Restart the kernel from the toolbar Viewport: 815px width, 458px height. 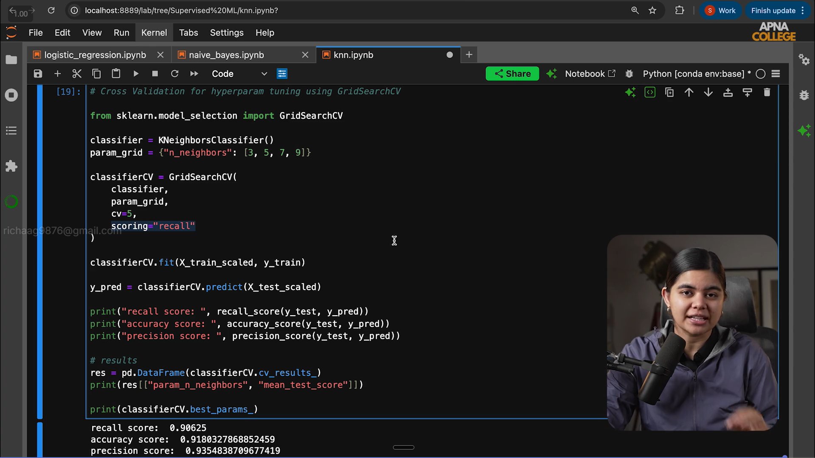pyautogui.click(x=174, y=74)
